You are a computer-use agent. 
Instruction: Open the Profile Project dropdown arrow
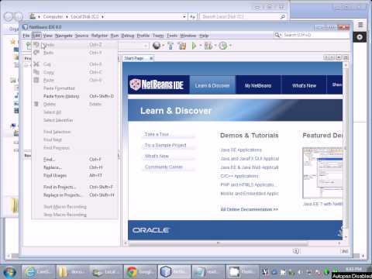(230, 46)
